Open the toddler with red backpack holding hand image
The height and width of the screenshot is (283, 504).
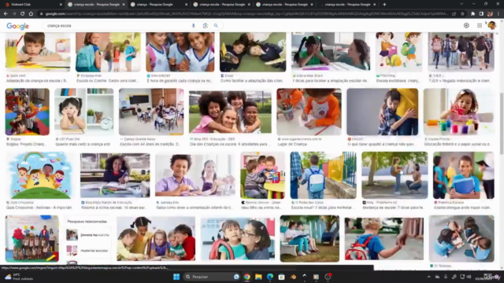click(384, 238)
